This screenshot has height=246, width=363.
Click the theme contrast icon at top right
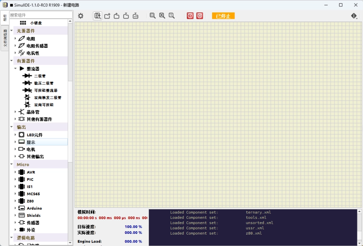[x=354, y=15]
